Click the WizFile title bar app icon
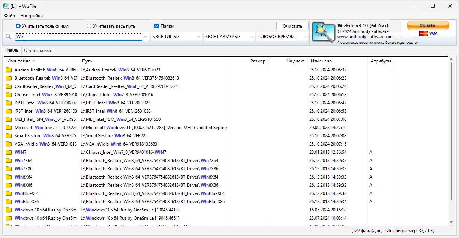Screen dimensions: 459x238 click(6, 6)
